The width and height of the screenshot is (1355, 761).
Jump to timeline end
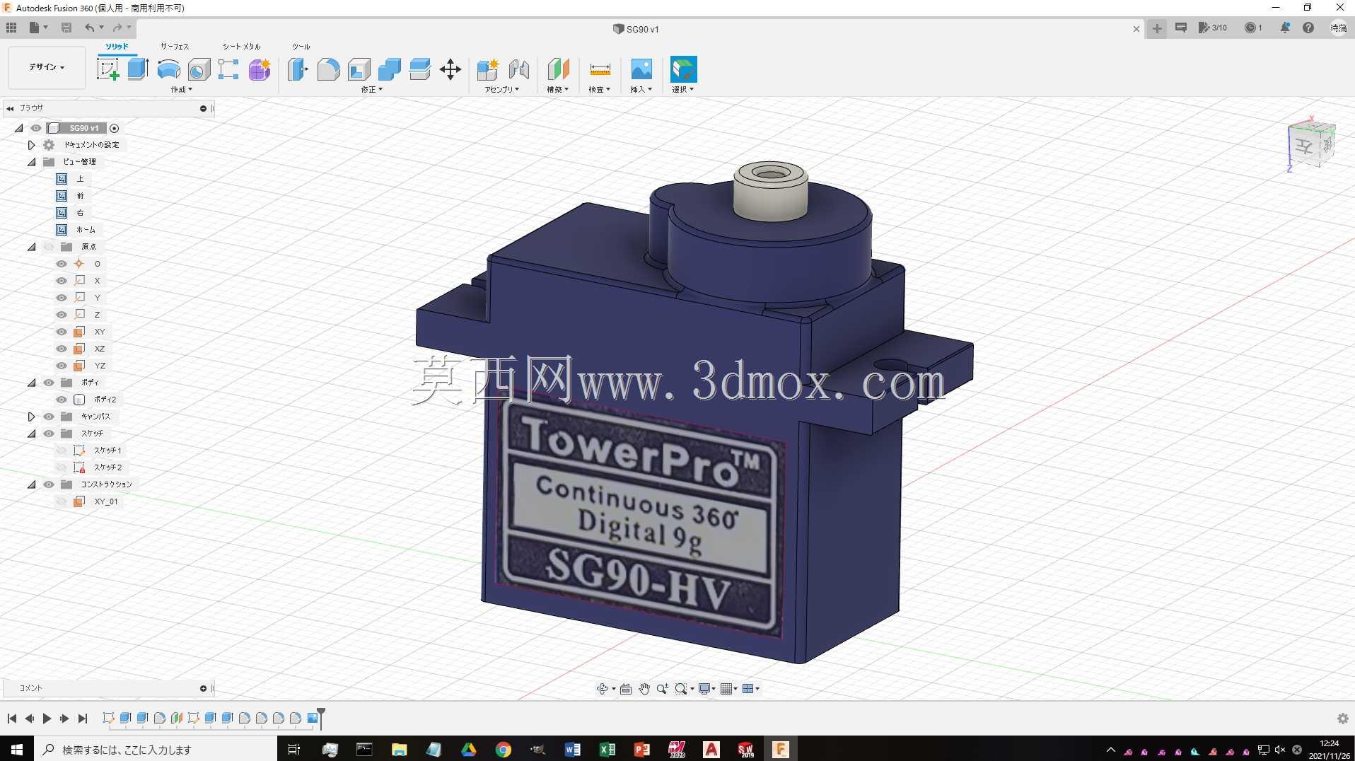(83, 719)
